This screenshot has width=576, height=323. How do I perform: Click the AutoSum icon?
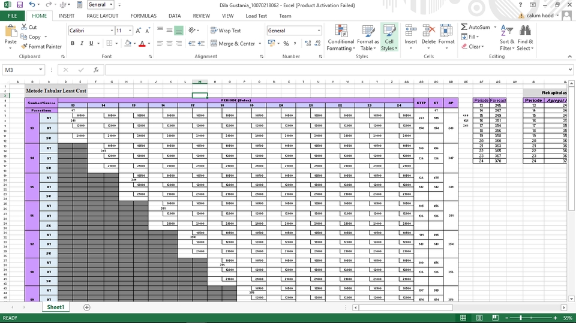click(464, 27)
